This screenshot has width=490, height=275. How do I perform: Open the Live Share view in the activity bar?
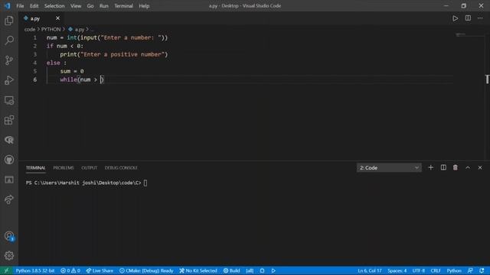9,199
